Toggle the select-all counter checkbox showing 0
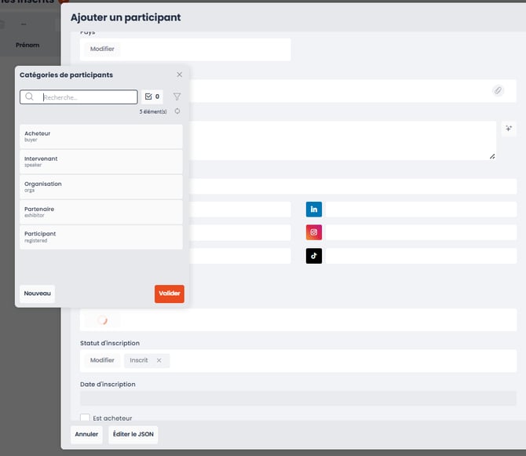This screenshot has height=456, width=526. point(152,97)
